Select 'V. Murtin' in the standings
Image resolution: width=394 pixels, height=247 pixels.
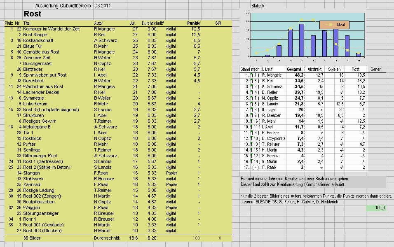pos(270,162)
